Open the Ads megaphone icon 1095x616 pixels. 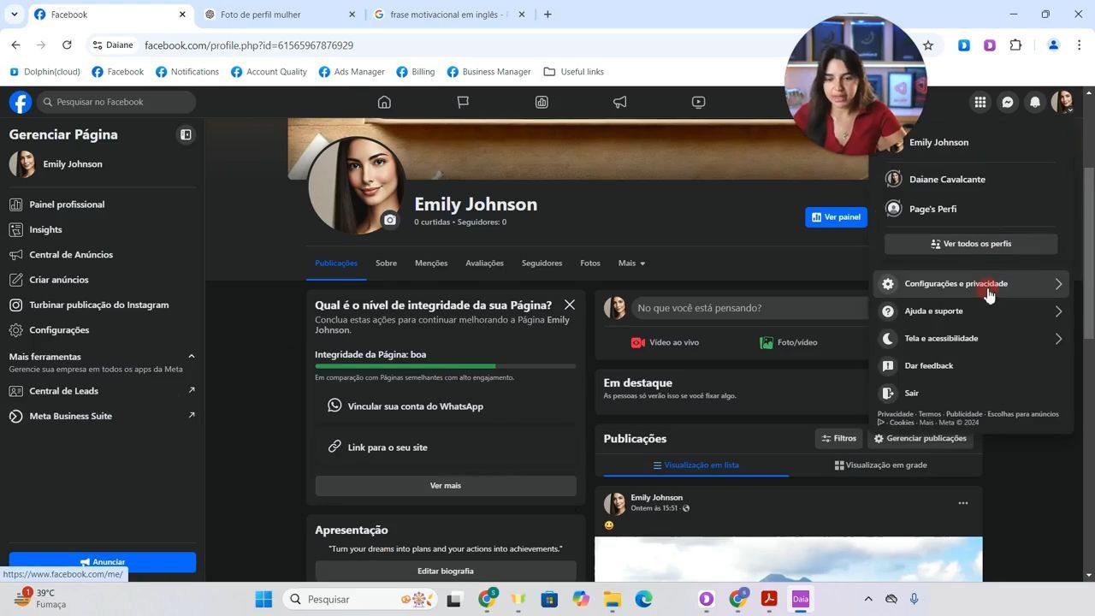(x=620, y=102)
